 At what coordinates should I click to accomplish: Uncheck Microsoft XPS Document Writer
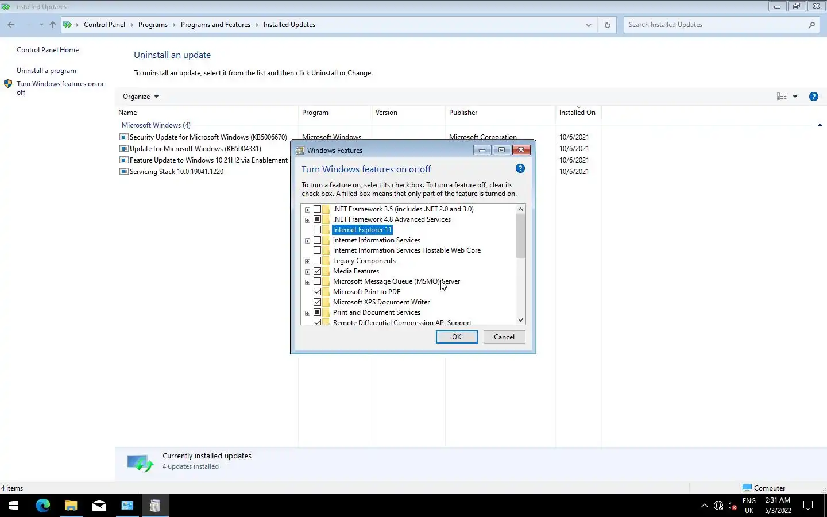pos(317,302)
